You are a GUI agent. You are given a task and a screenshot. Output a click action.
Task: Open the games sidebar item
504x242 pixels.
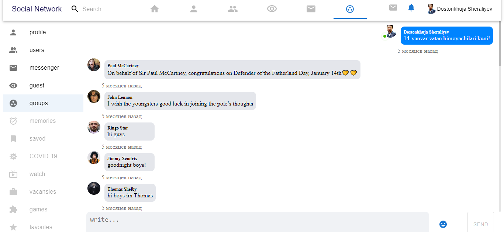pos(43,210)
